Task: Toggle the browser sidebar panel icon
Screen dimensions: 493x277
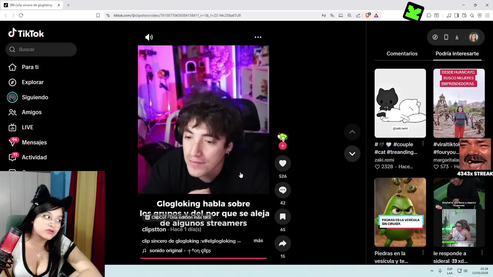Action: 456,15
